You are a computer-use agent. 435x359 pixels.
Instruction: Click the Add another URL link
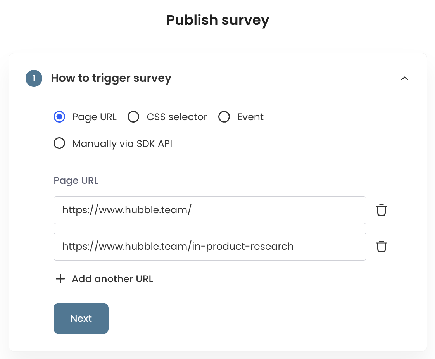click(112, 279)
